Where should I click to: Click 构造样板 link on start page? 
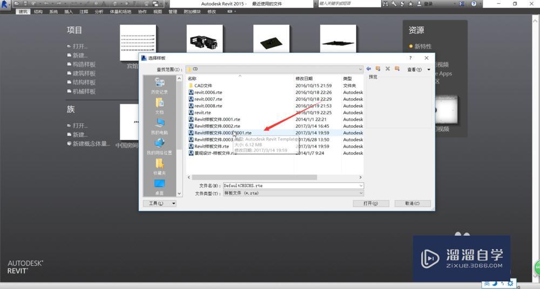tap(84, 64)
